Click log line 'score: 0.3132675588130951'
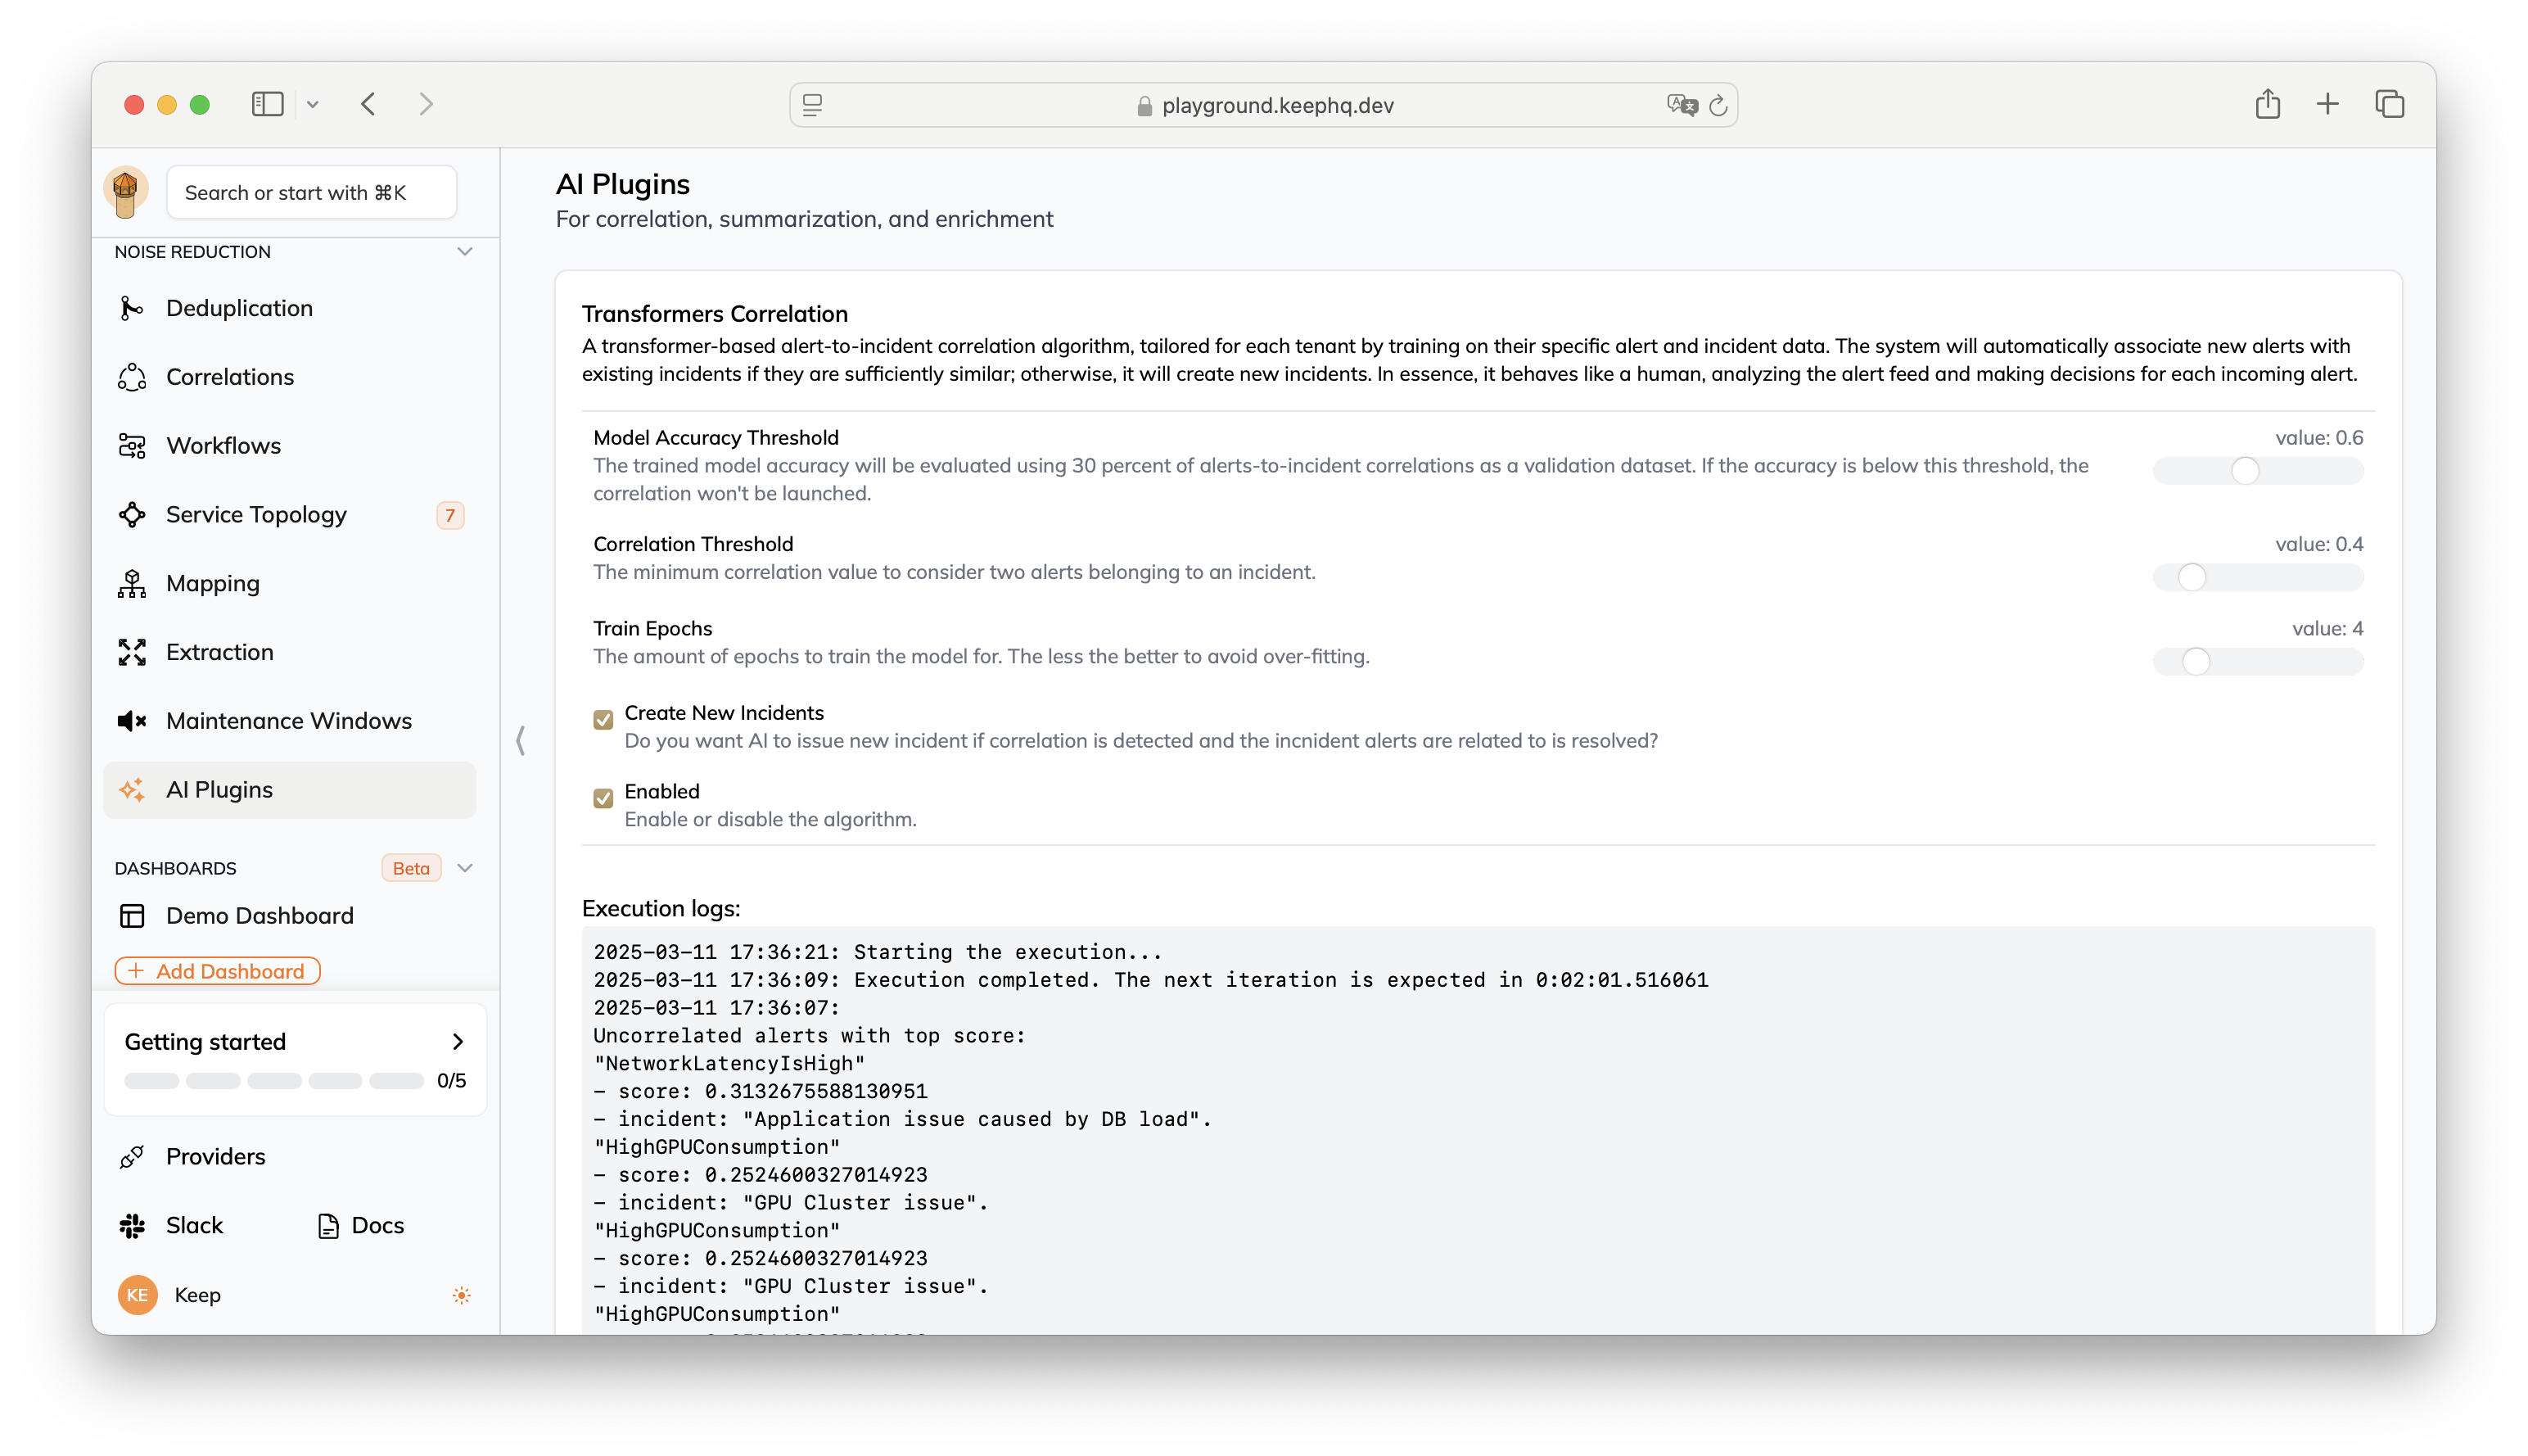 coord(761,1092)
